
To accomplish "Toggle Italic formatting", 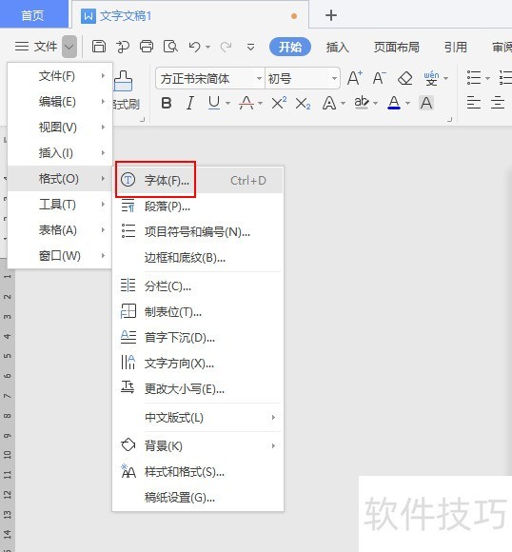I will [190, 103].
